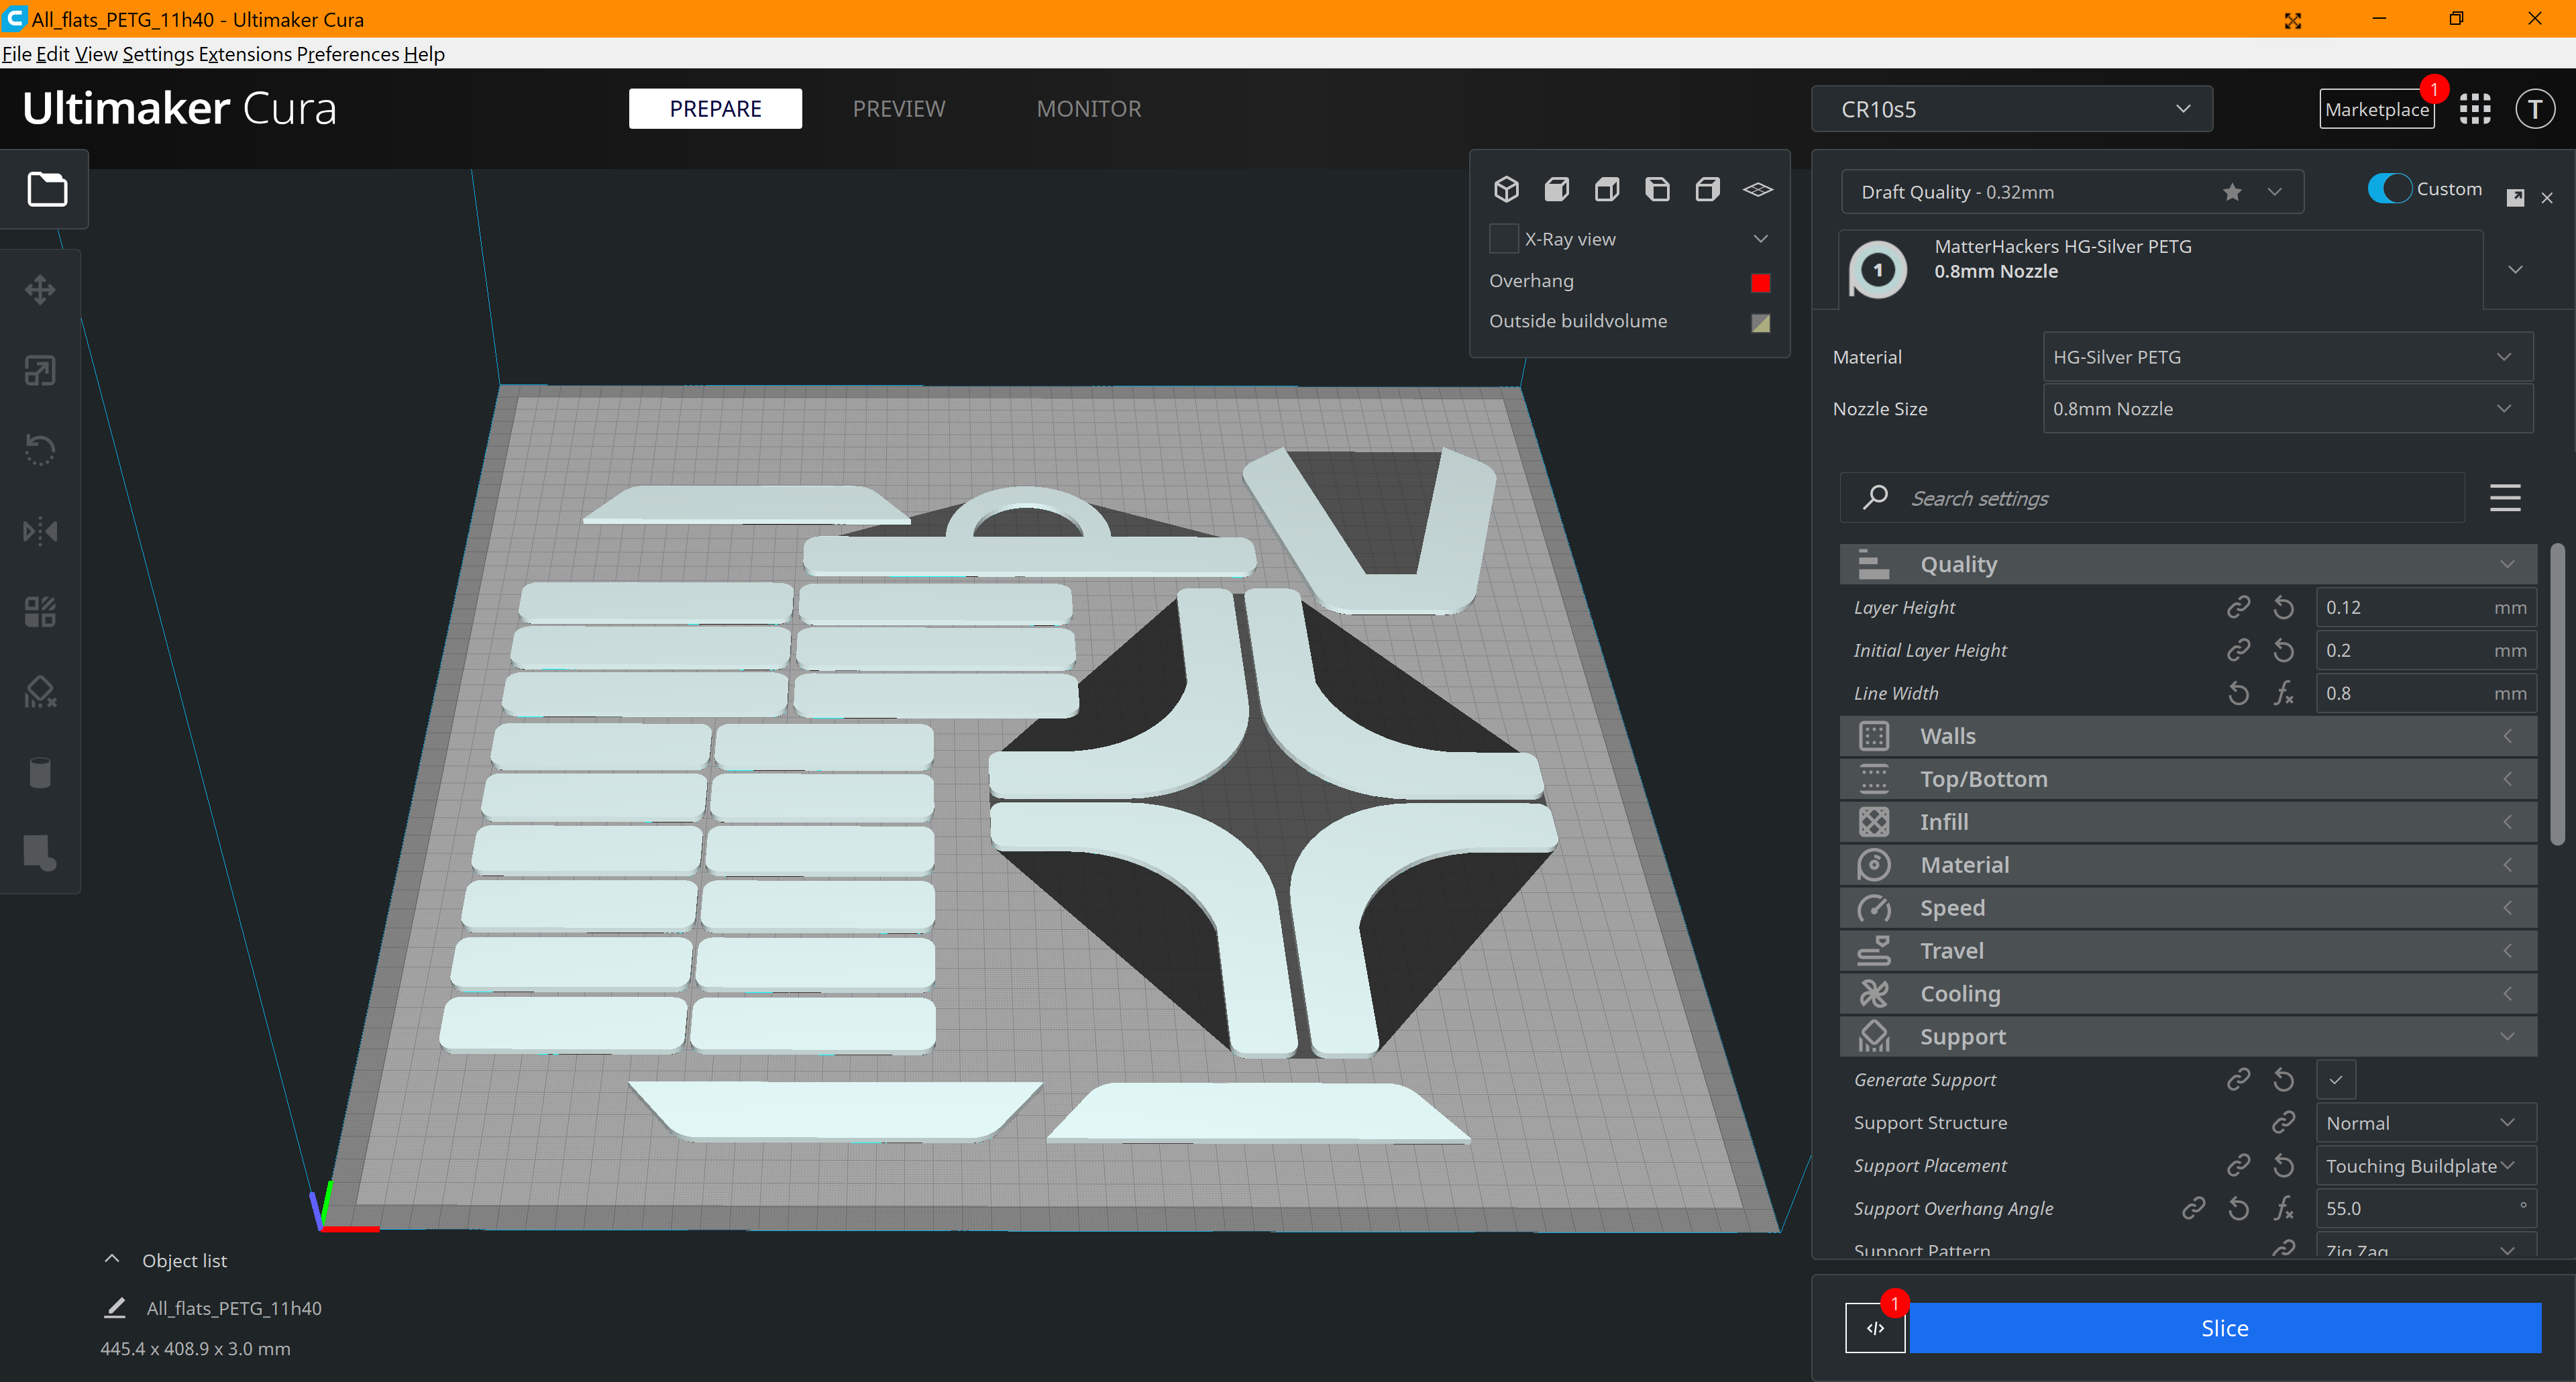This screenshot has height=1382, width=2576.
Task: Open Draft Quality profile dropdown
Action: (2072, 192)
